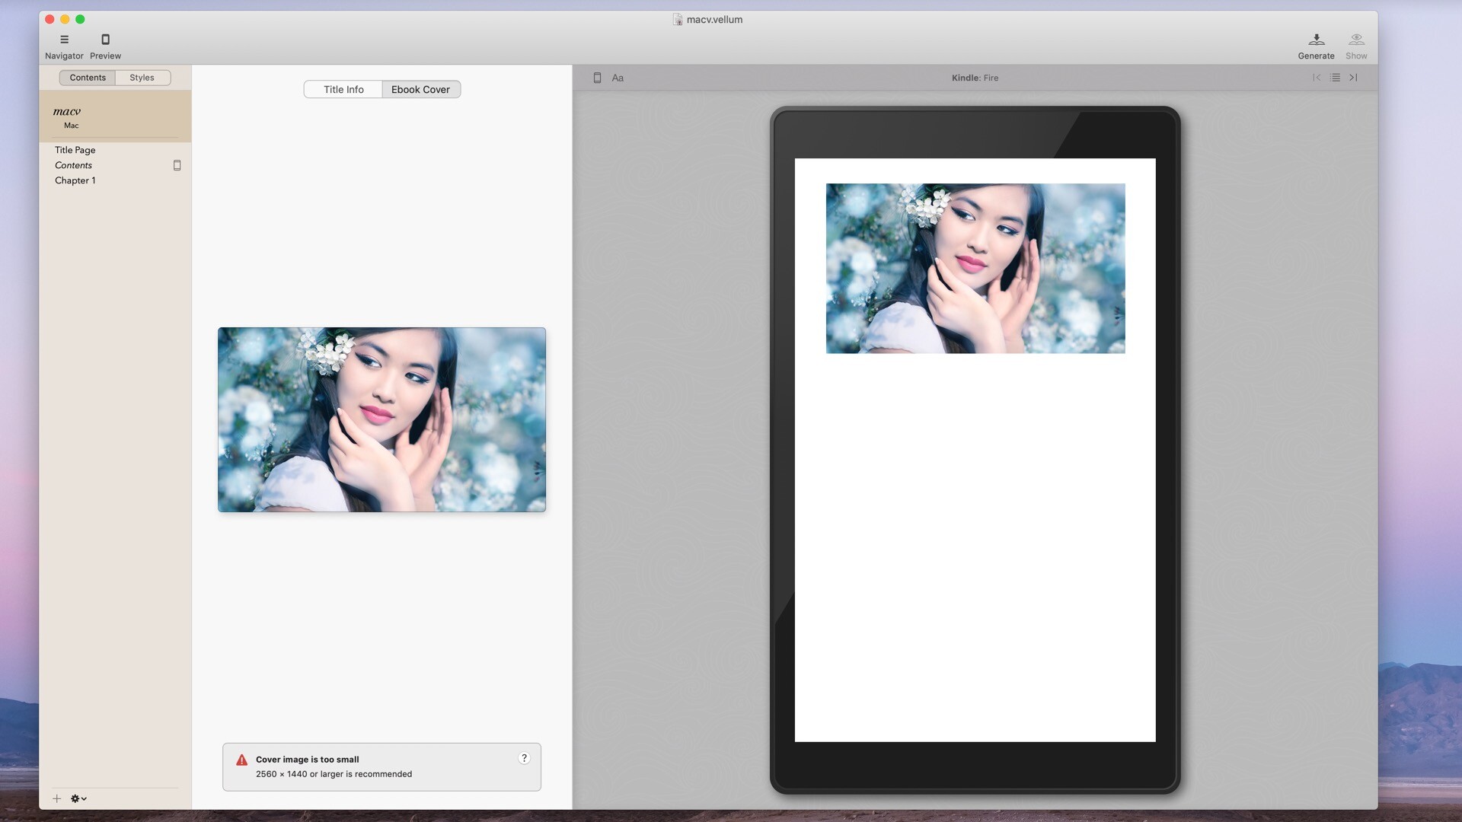
Task: Open device selection in the preview bar
Action: tap(597, 77)
